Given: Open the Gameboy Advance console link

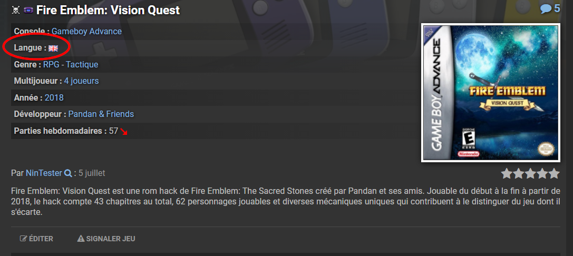Looking at the screenshot, I should coord(86,31).
